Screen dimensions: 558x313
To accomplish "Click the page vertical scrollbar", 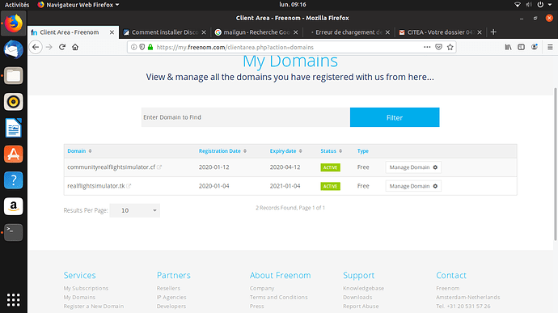I will [x=555, y=164].
